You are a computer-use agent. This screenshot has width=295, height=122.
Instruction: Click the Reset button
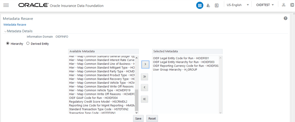click(152, 119)
